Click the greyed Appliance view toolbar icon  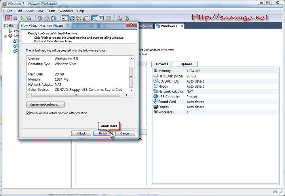point(108,18)
